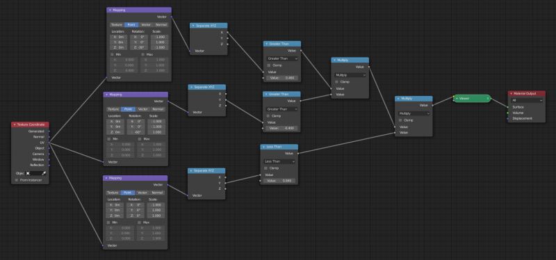Select Texture tab in the middle Mapping node
This screenshot has height=260, width=556.
[x=113, y=109]
